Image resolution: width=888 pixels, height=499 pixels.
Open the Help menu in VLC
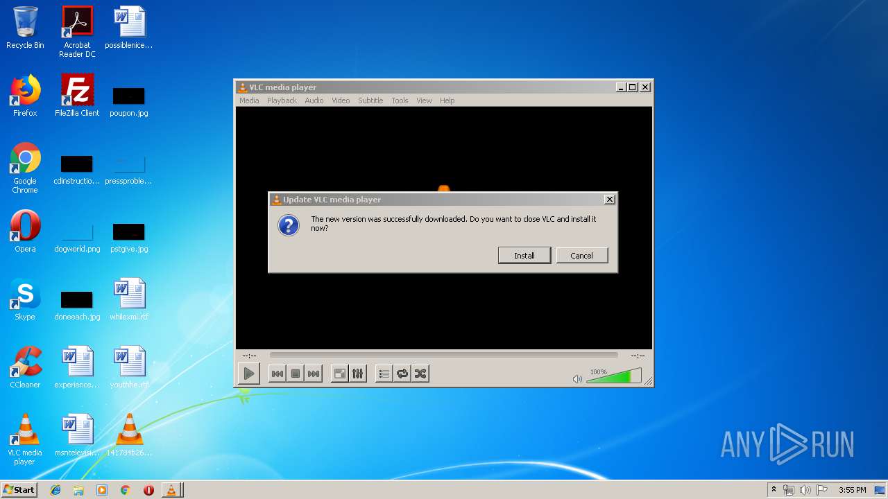coord(447,100)
